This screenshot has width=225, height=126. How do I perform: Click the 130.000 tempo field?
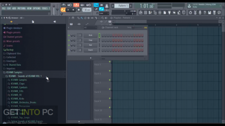click(87, 10)
